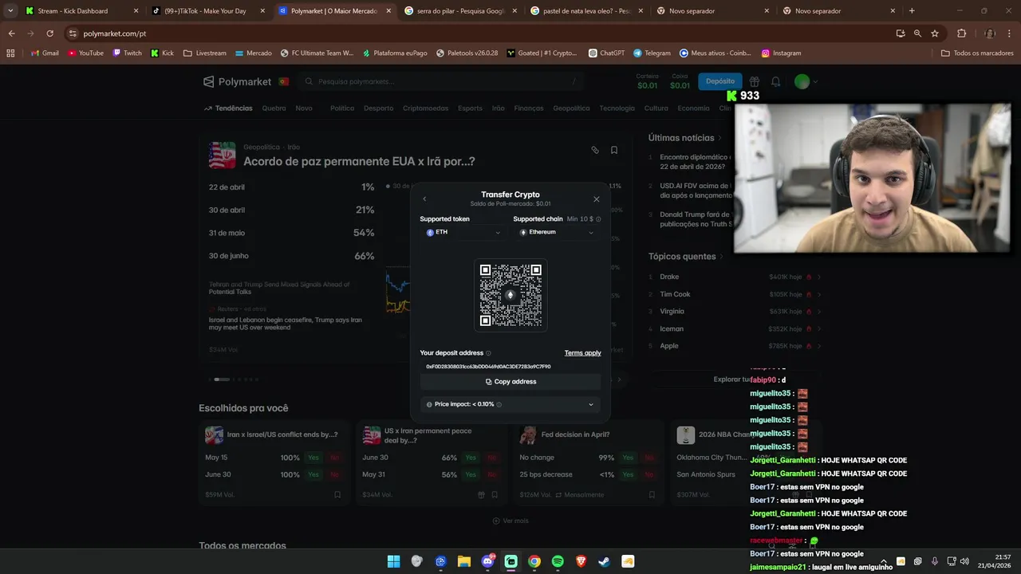1021x574 pixels.
Task: Open the Últimas notícias section chevron
Action: point(719,138)
